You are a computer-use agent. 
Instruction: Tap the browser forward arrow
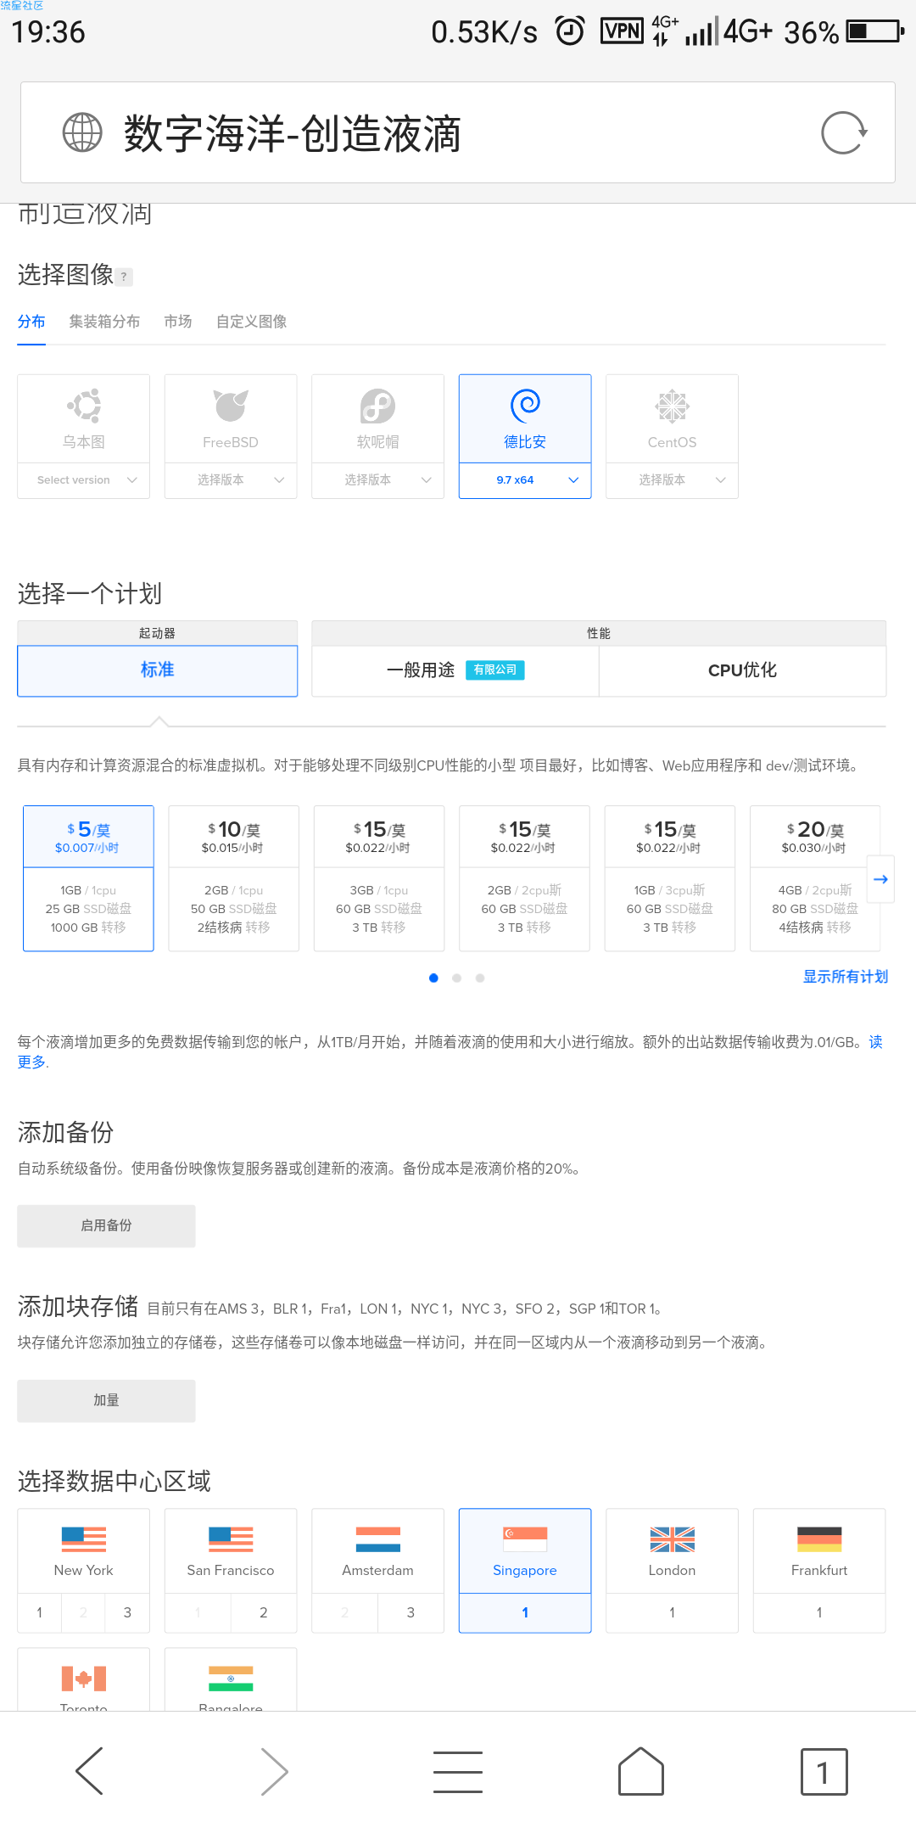click(x=274, y=1771)
